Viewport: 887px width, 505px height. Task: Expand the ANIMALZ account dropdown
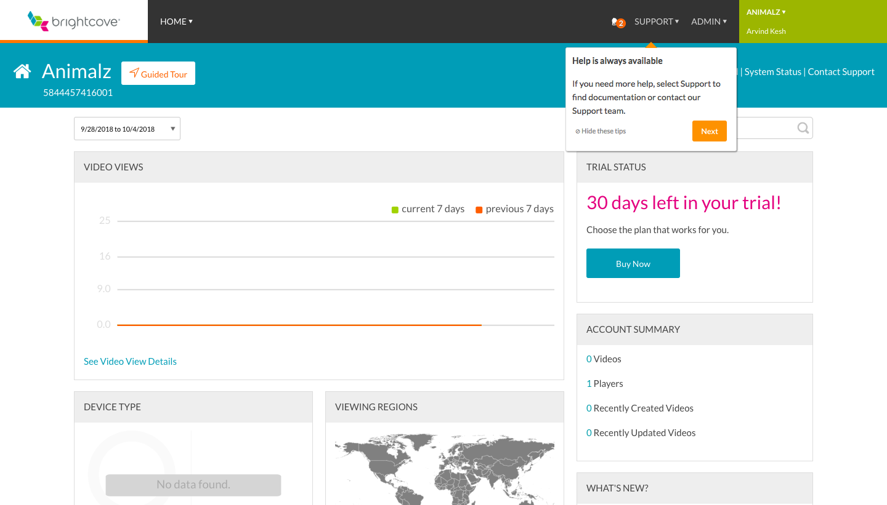[766, 12]
